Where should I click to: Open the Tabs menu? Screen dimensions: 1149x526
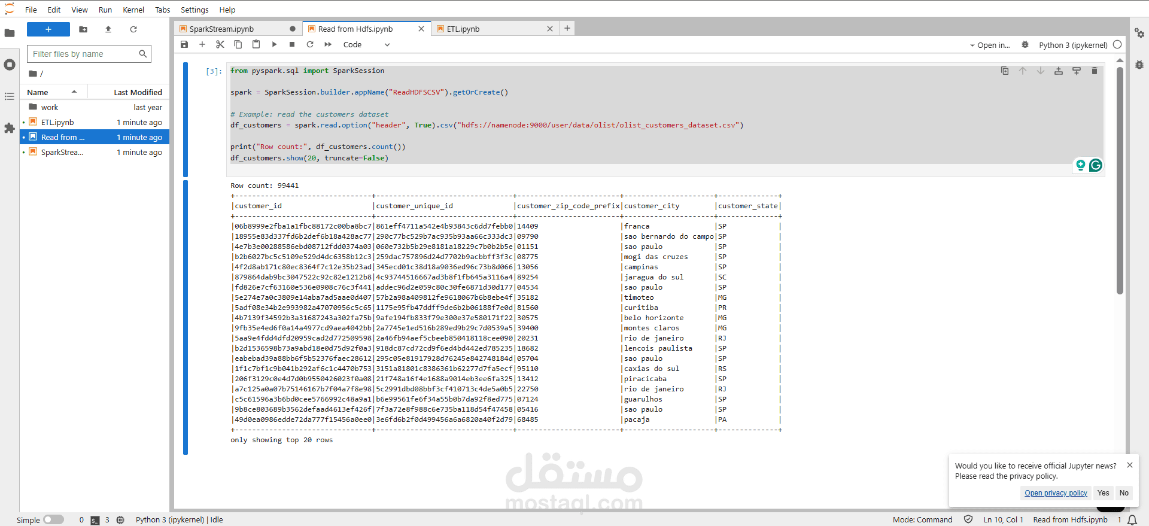(x=163, y=10)
